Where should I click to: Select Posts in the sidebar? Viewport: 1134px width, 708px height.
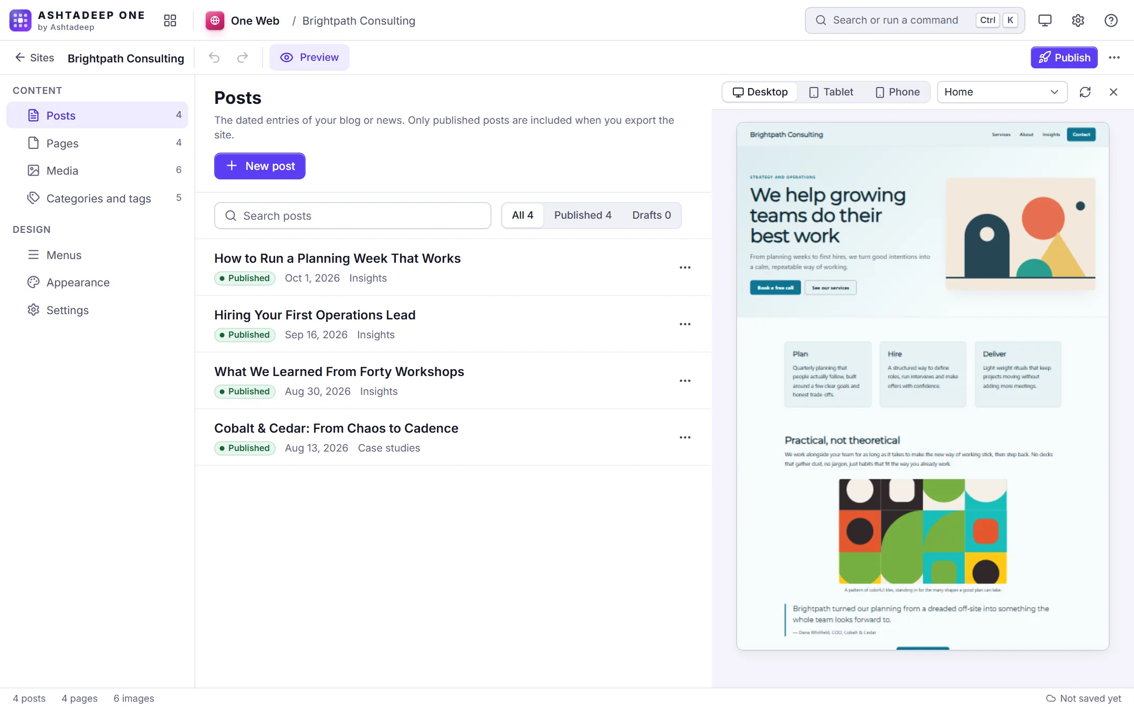click(97, 115)
